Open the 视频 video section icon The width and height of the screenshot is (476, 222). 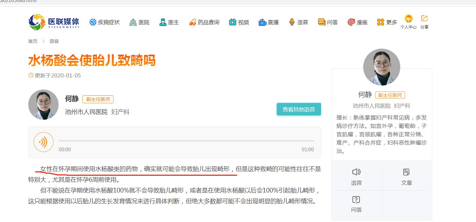point(239,22)
